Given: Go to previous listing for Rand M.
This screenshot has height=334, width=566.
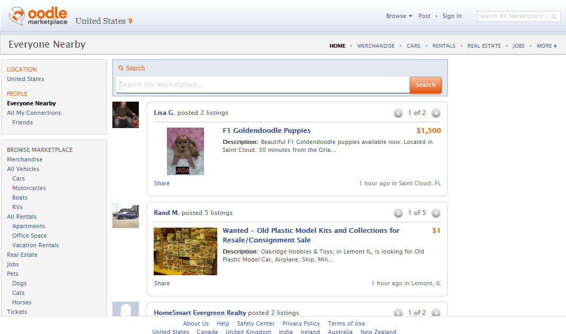Looking at the screenshot, I should pos(398,213).
